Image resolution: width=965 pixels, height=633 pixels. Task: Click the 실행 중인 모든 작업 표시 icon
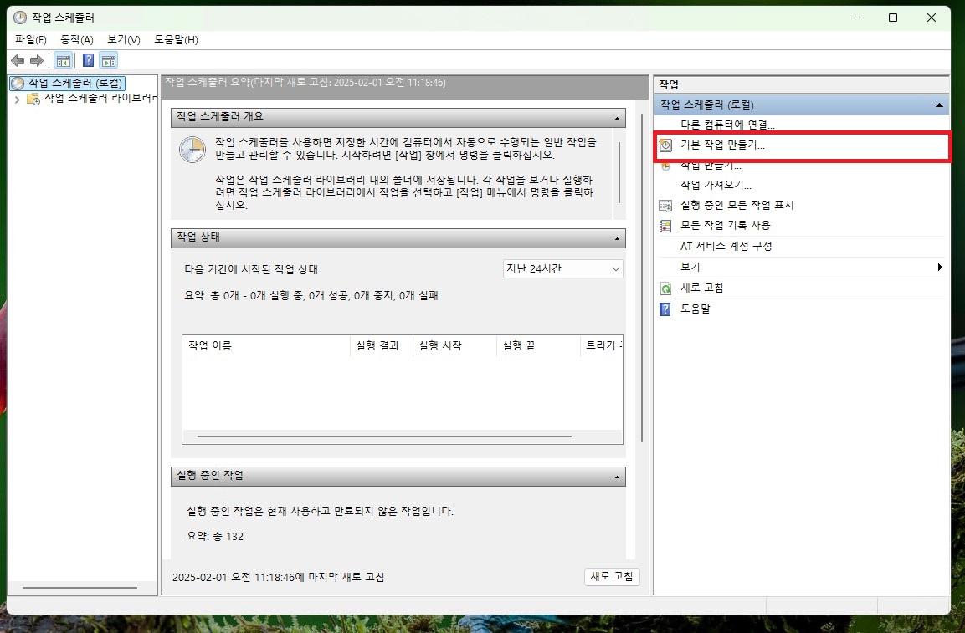pyautogui.click(x=665, y=205)
